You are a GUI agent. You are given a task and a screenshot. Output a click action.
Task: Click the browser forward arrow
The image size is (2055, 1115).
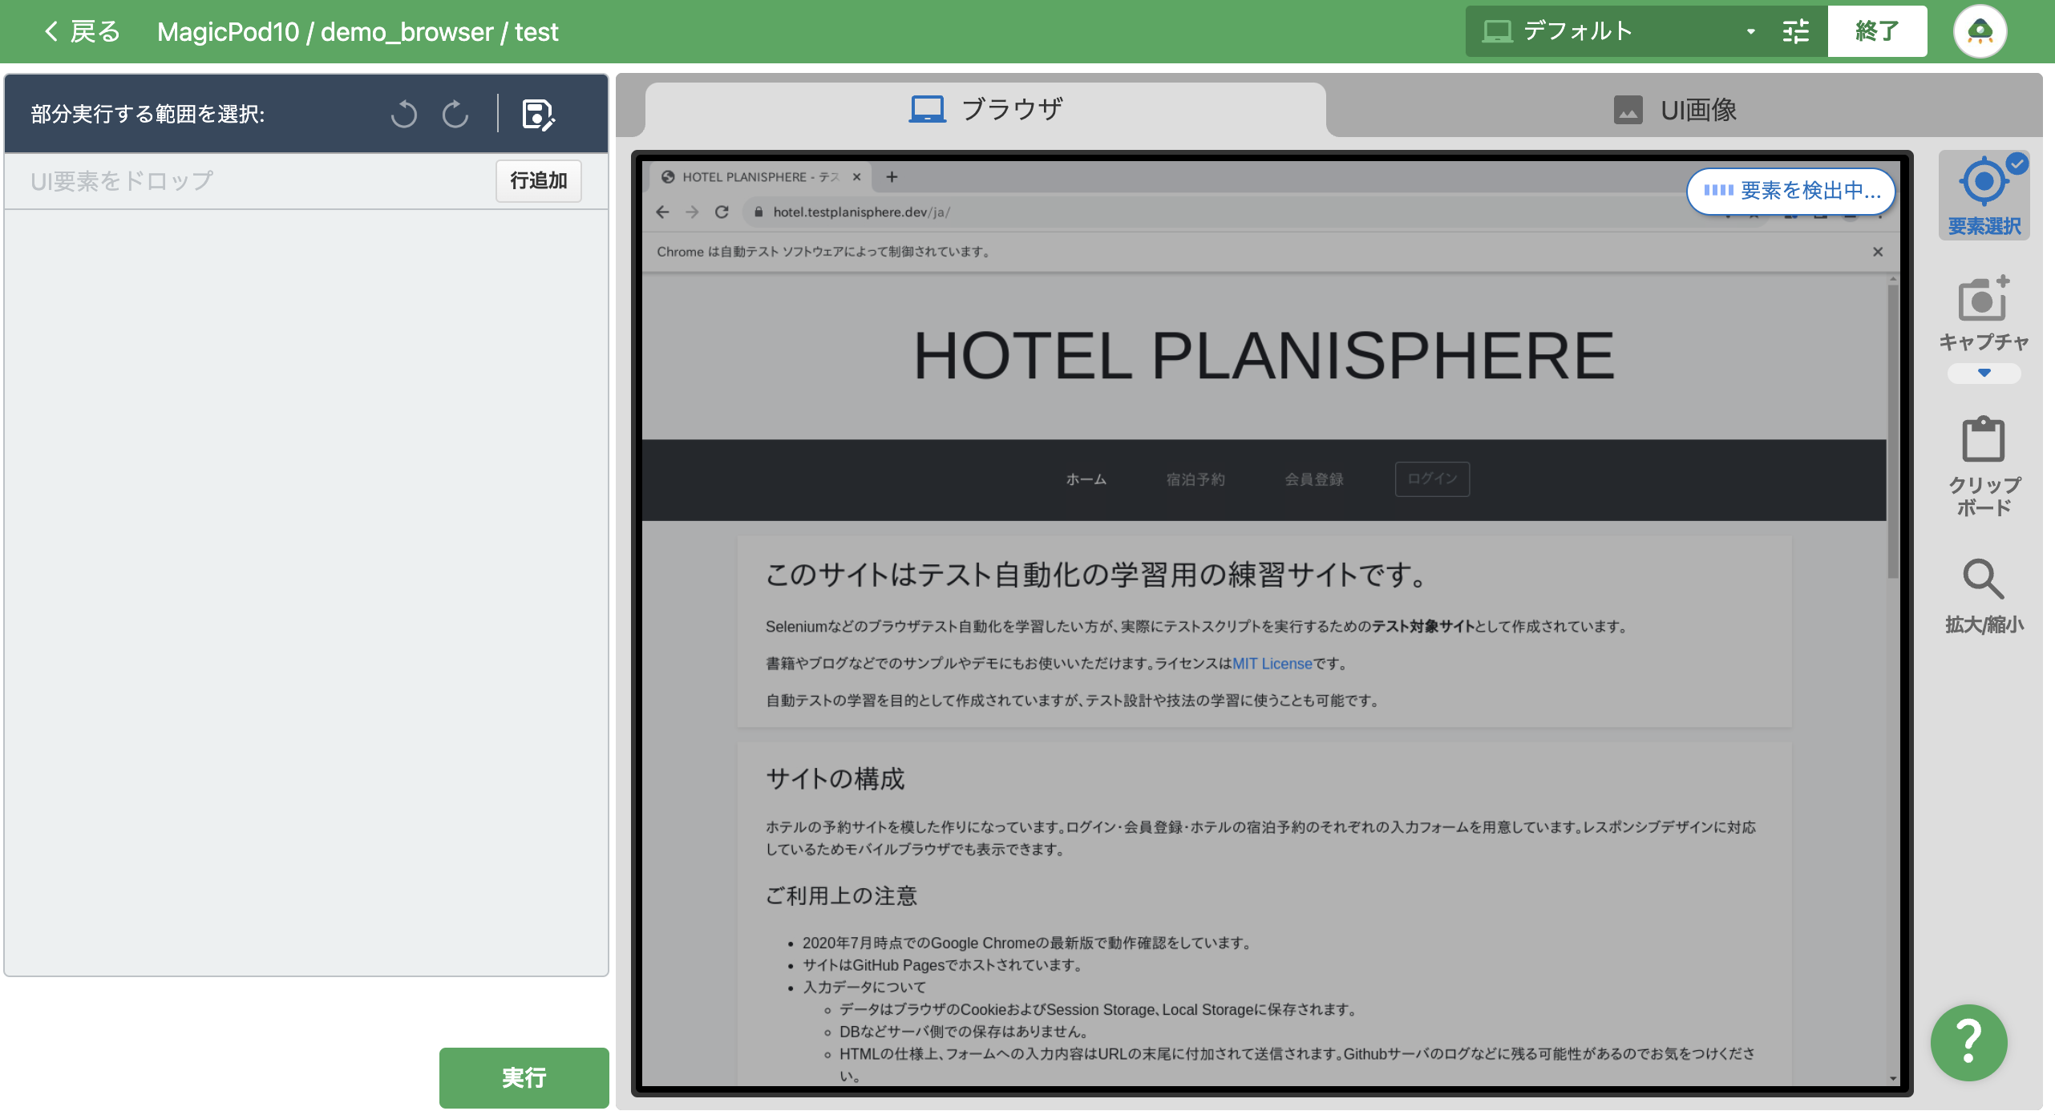point(692,212)
